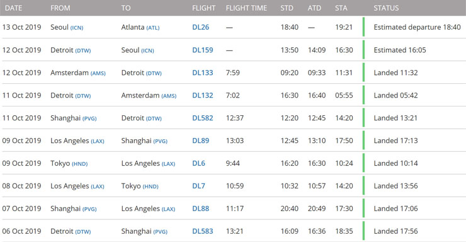Click HND code in Tokyo origin row

pyautogui.click(x=79, y=164)
